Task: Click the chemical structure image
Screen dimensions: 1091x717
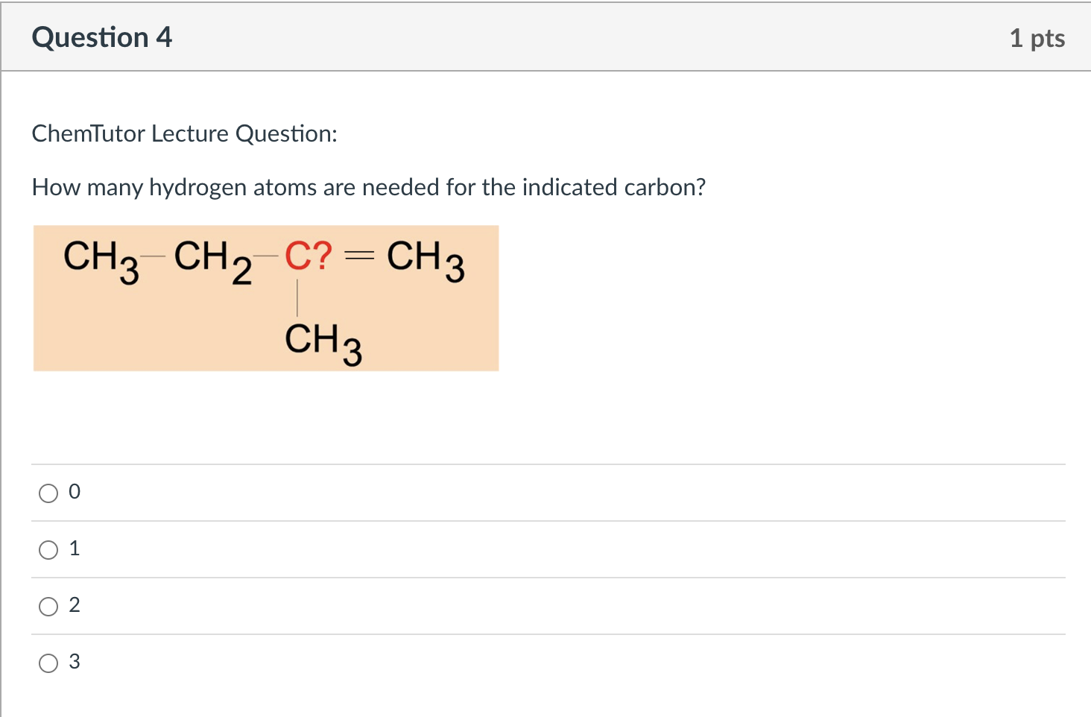Action: tap(265, 297)
